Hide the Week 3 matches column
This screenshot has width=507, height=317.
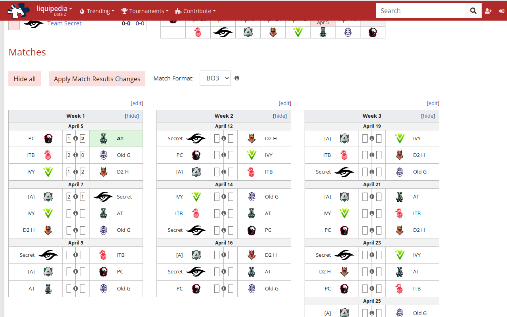point(428,116)
